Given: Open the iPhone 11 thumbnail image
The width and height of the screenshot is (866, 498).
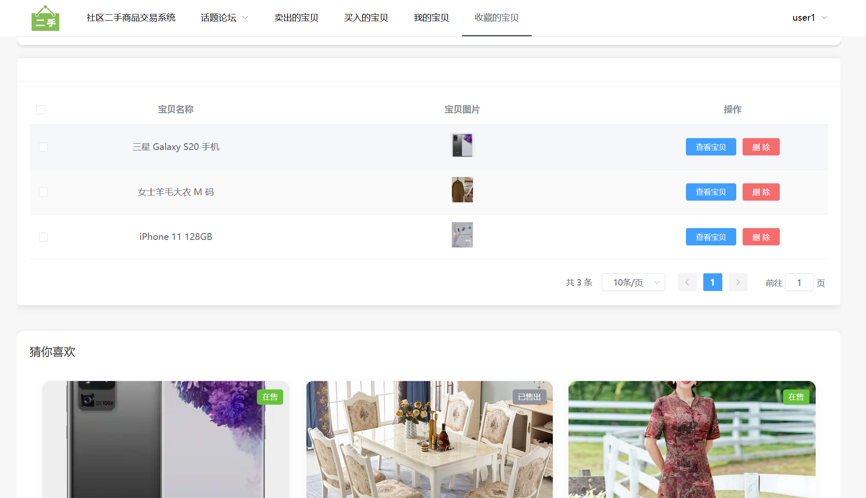Looking at the screenshot, I should click(x=462, y=235).
